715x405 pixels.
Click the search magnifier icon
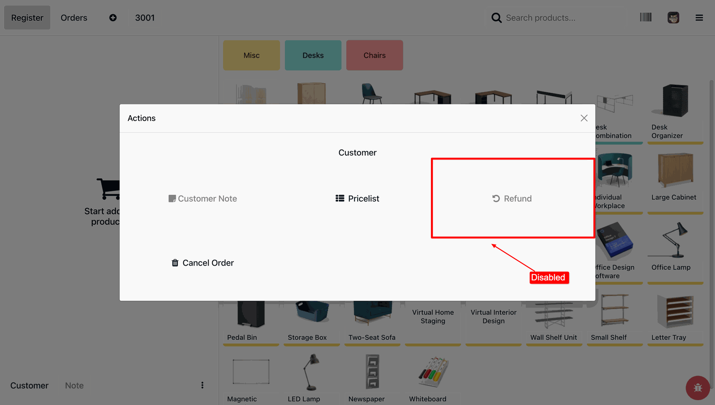pos(496,18)
